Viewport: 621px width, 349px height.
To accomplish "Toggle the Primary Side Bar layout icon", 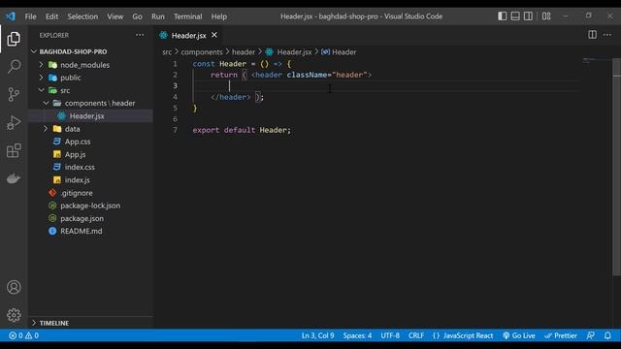I will click(x=503, y=16).
